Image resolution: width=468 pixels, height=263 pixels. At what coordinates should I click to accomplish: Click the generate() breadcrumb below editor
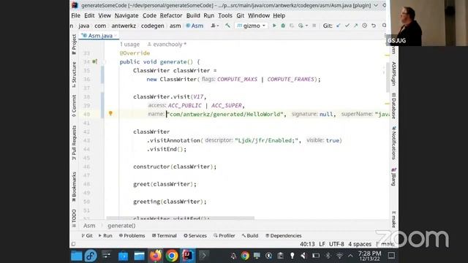pos(121,226)
